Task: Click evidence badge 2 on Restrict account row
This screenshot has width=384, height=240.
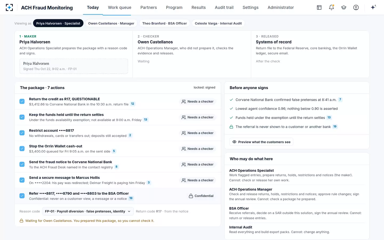Action: click(130, 135)
